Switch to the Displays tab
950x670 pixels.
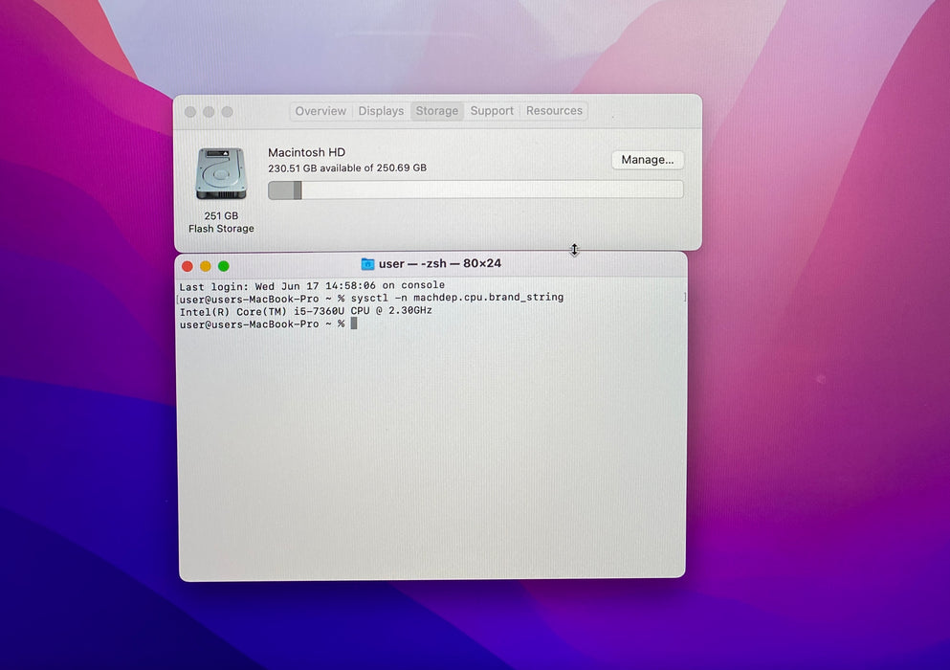[x=381, y=112]
